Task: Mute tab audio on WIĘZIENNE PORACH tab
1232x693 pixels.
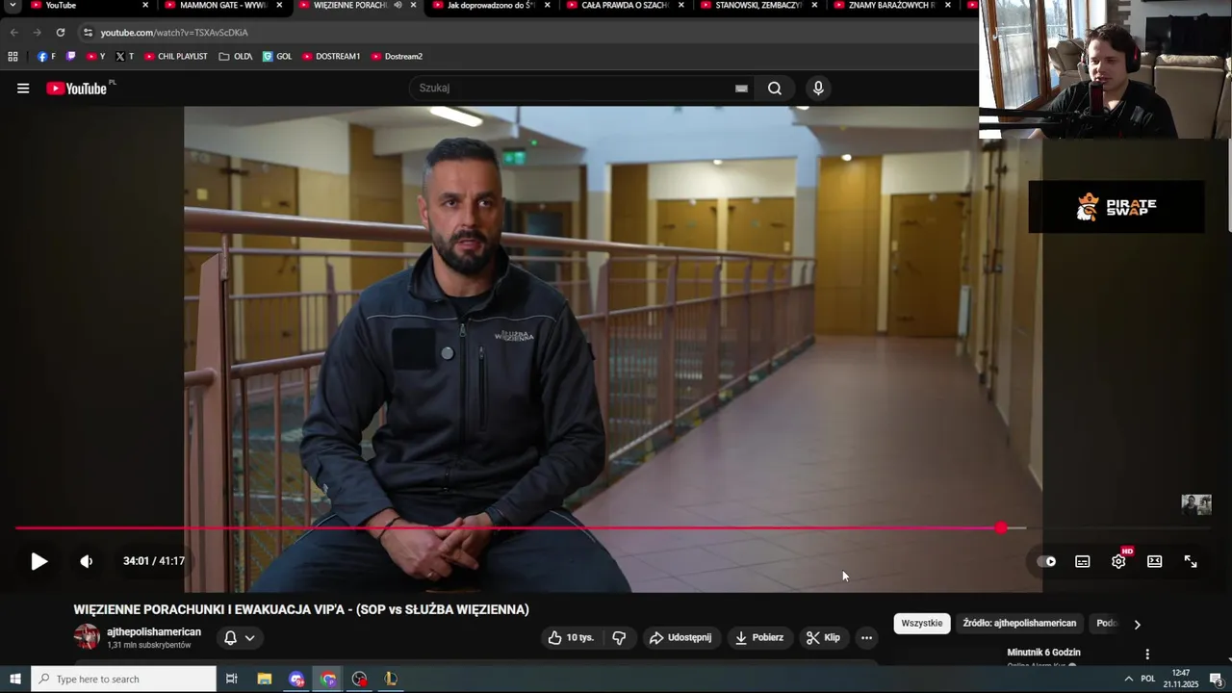Action: coord(398,6)
